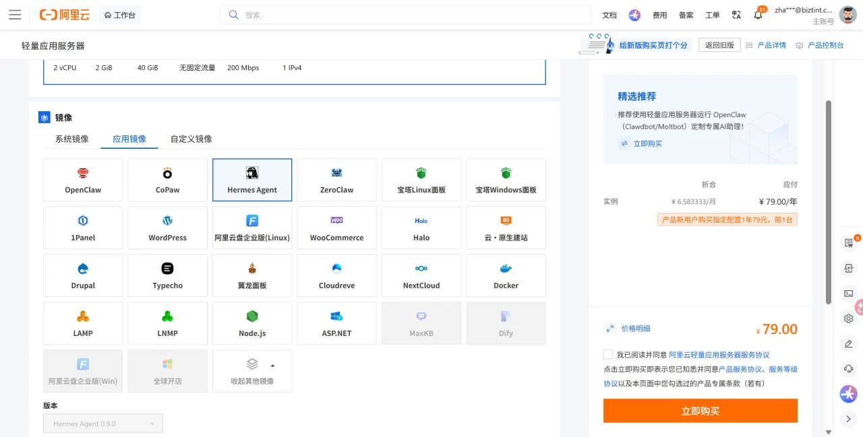Expand the right sidebar chevron arrow
Screen dimensions: 863x437
coord(848,419)
